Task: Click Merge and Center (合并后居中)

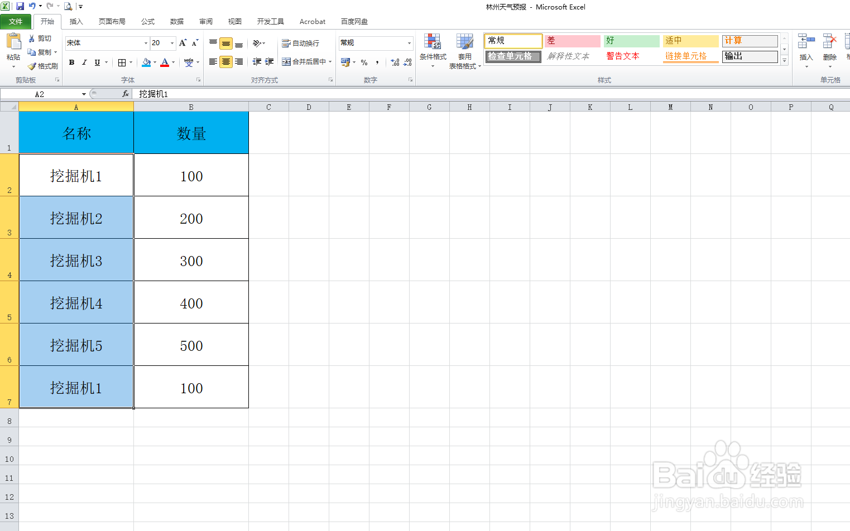Action: pos(303,62)
